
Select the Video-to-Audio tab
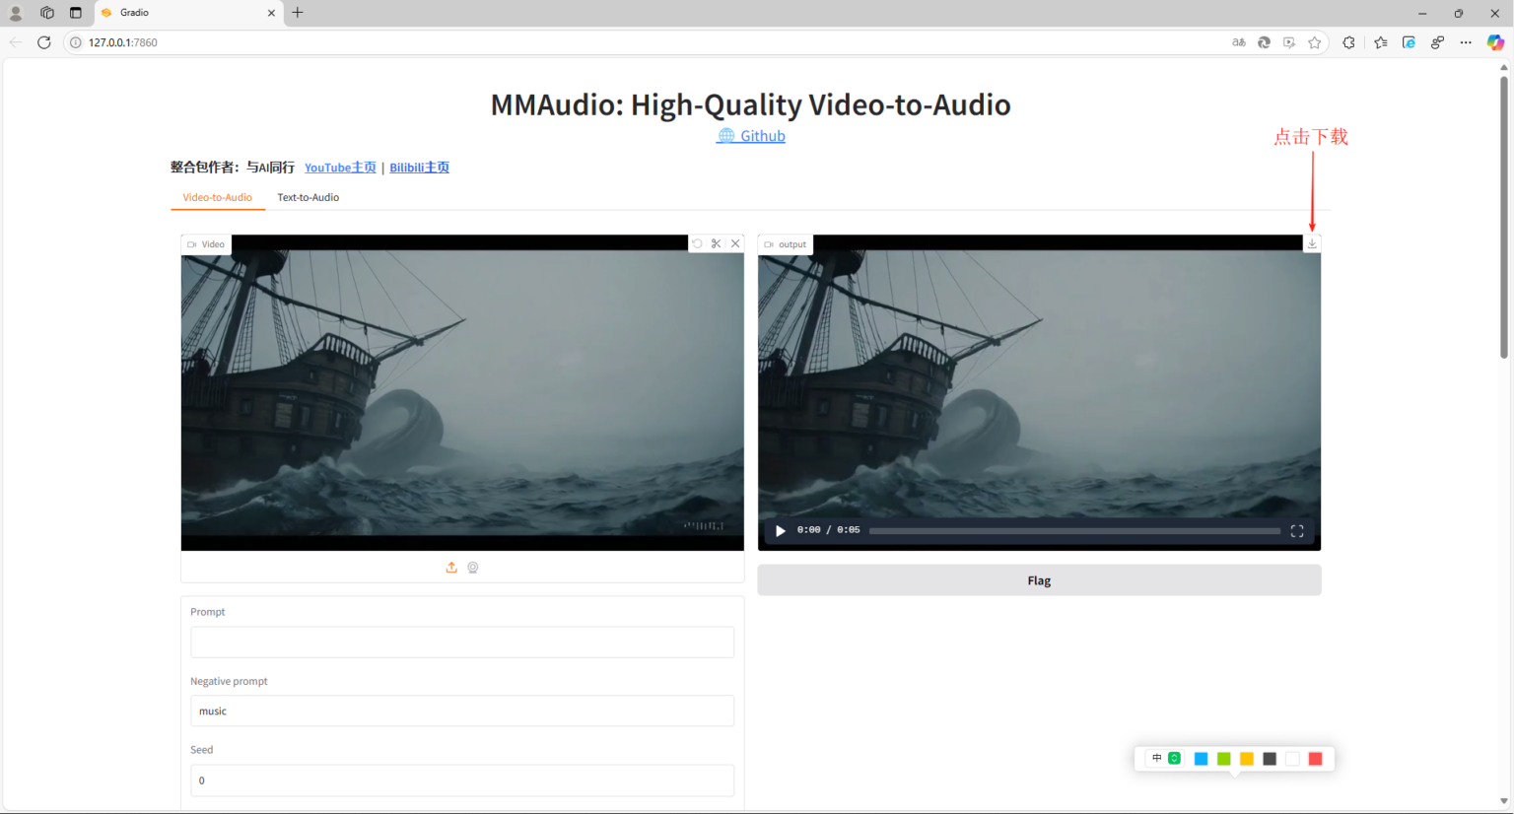(x=217, y=197)
